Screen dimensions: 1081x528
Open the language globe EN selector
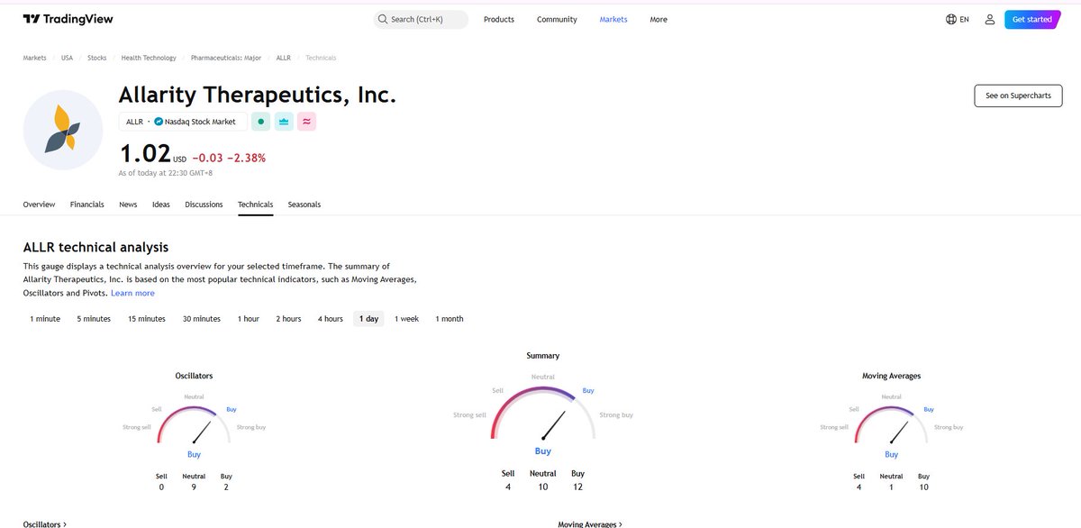(958, 19)
